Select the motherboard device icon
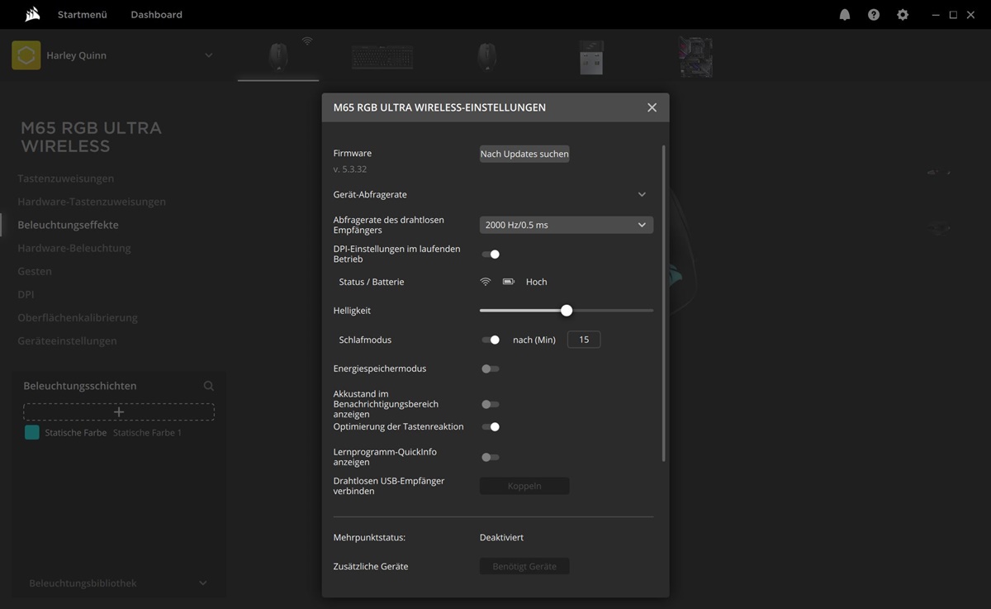Screen dimensions: 991x609 pyautogui.click(x=695, y=57)
